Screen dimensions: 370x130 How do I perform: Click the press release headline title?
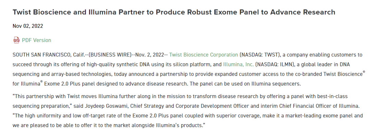174,12
